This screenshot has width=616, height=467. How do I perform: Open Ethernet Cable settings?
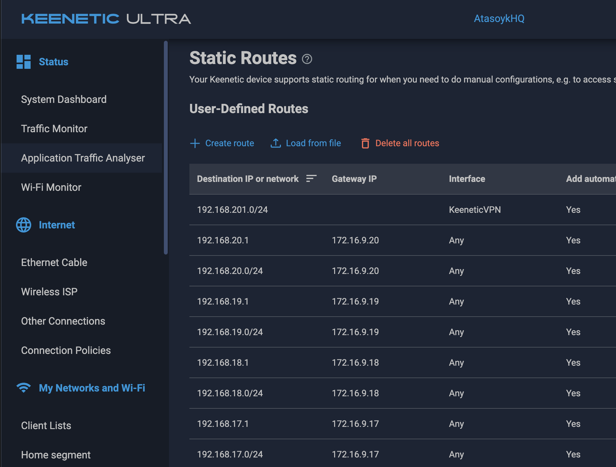[54, 262]
